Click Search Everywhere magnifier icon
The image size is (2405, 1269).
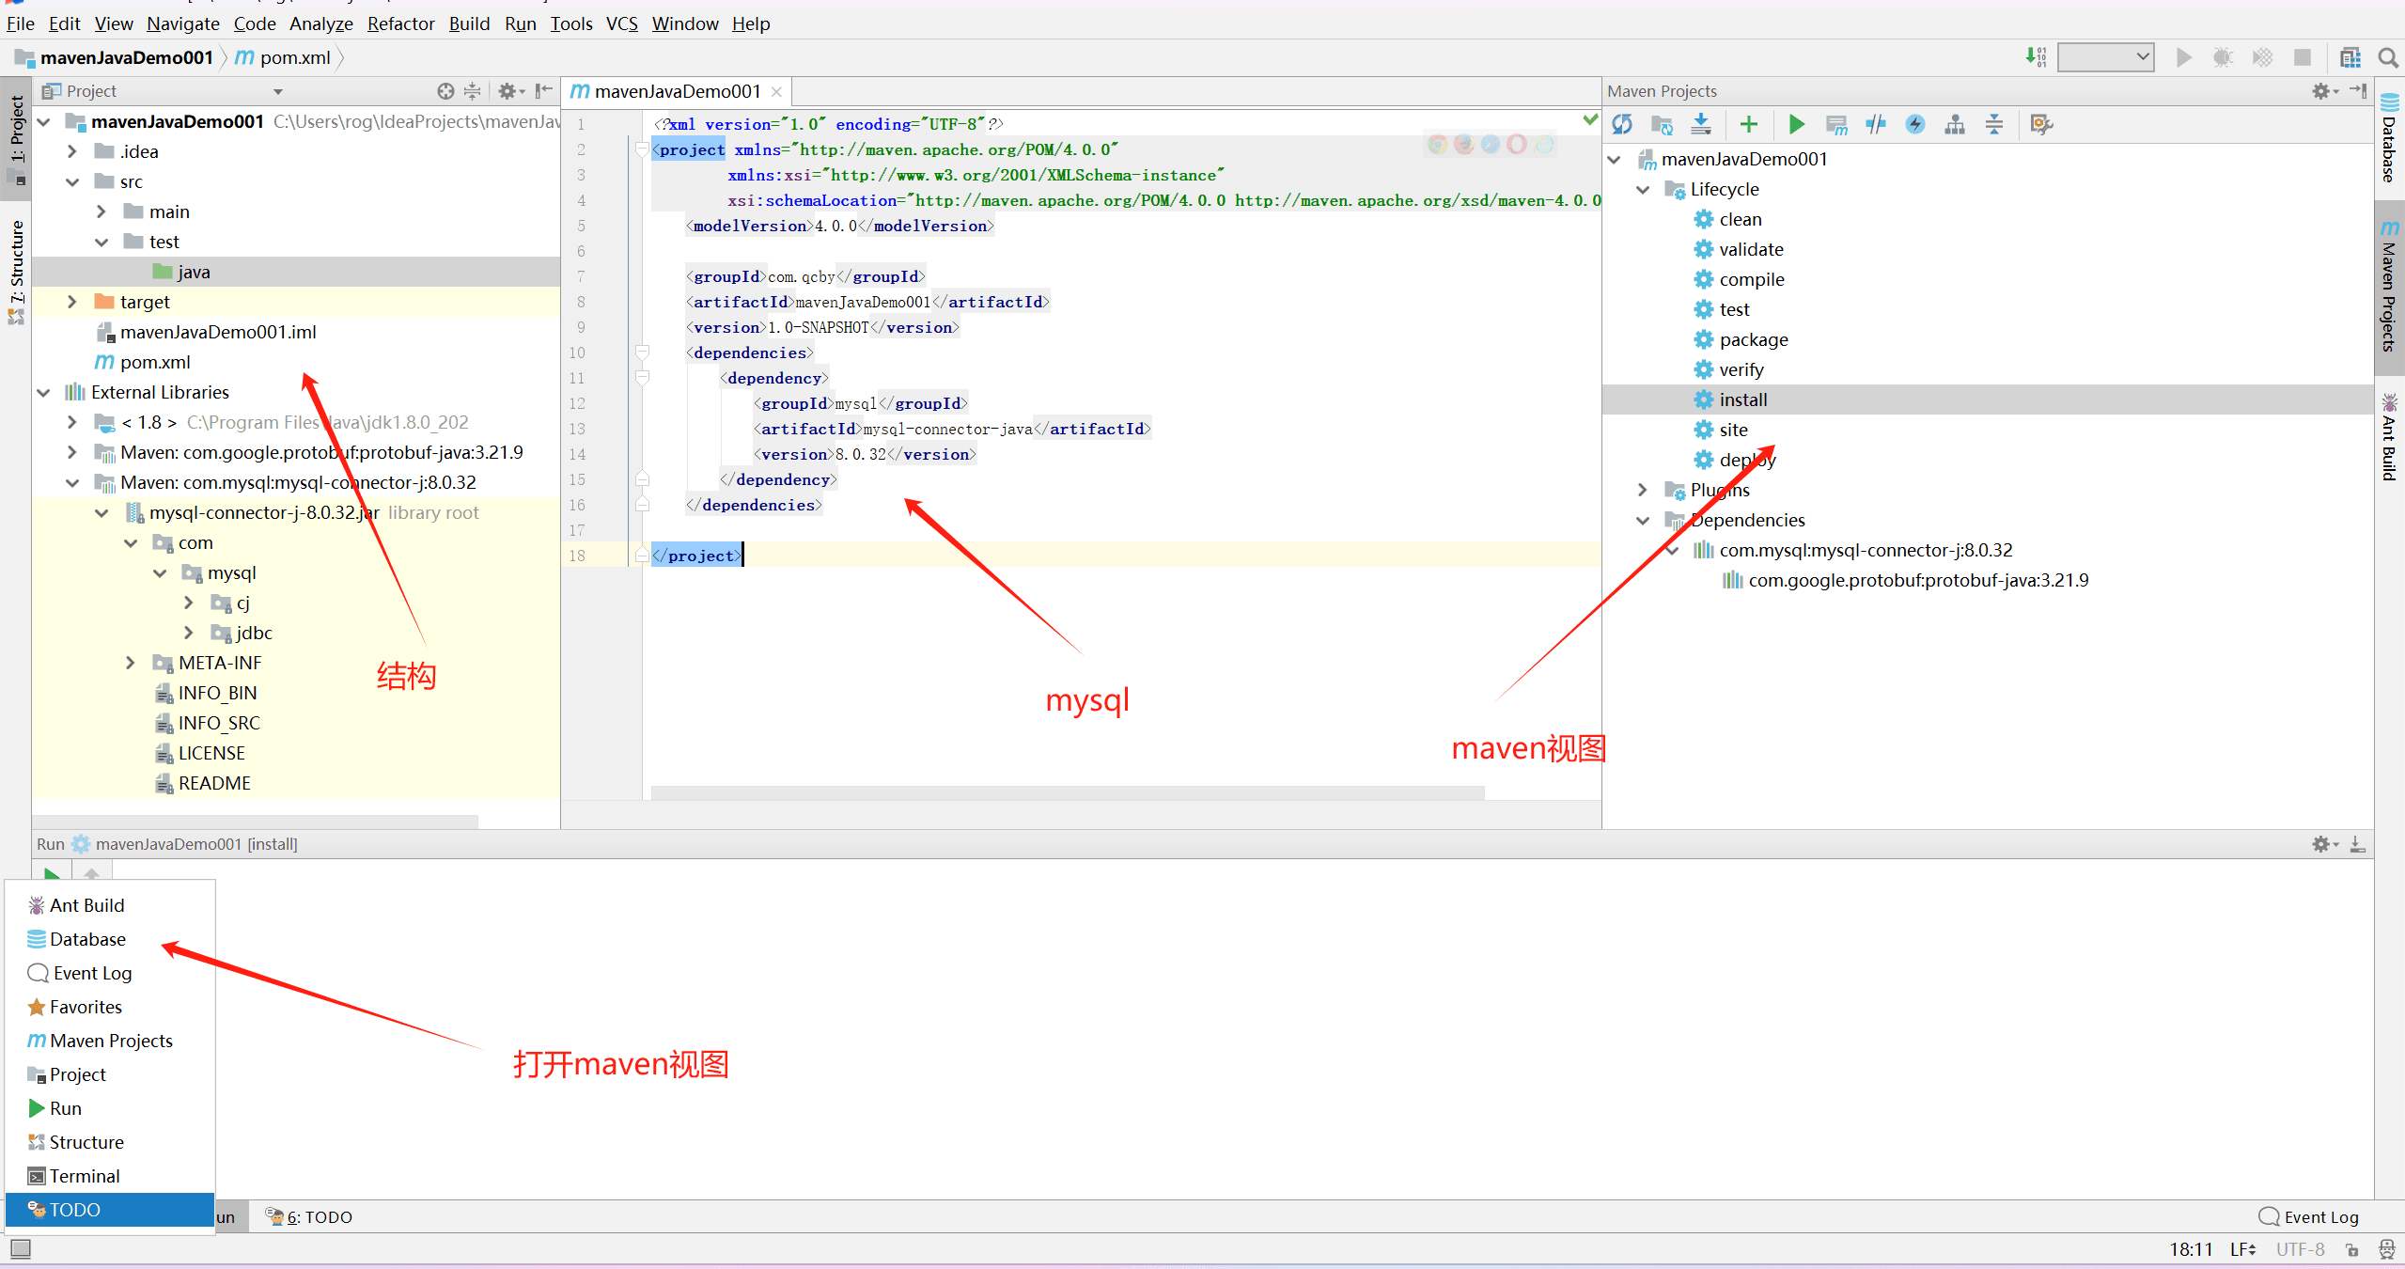[2388, 58]
